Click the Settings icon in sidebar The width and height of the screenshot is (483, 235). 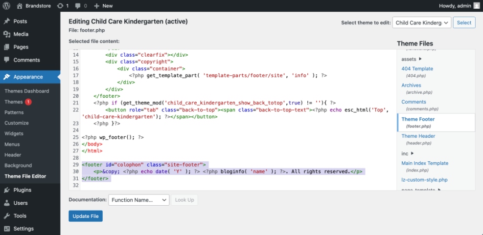pyautogui.click(x=7, y=229)
